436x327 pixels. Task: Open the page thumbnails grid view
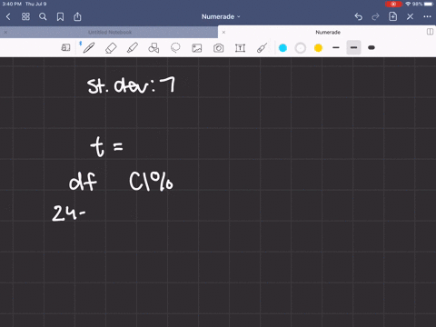point(25,16)
